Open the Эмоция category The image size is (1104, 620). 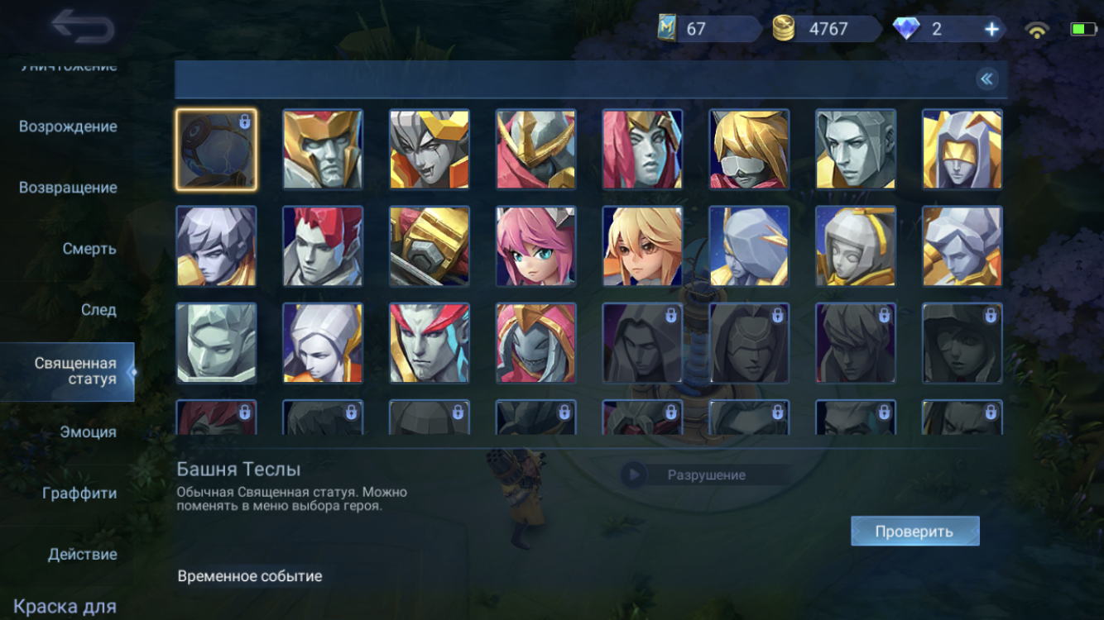[x=88, y=432]
